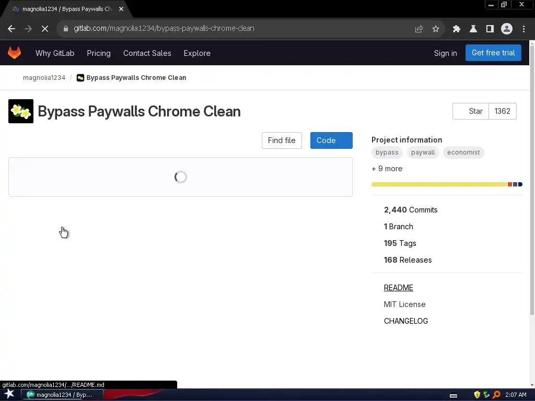Click the small project icon in breadcrumb
This screenshot has height=401, width=535.
[80, 78]
